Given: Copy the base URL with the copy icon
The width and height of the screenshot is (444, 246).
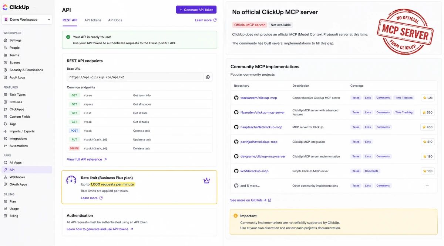Looking at the screenshot, I should click(x=208, y=77).
